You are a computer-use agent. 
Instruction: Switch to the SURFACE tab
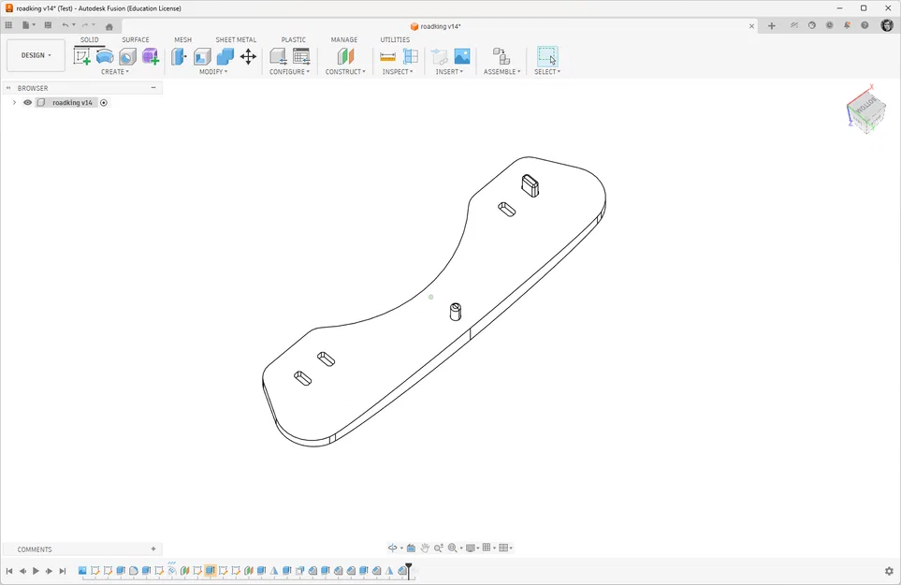[x=135, y=39]
